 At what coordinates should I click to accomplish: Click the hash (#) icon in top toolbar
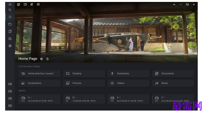(31, 4)
